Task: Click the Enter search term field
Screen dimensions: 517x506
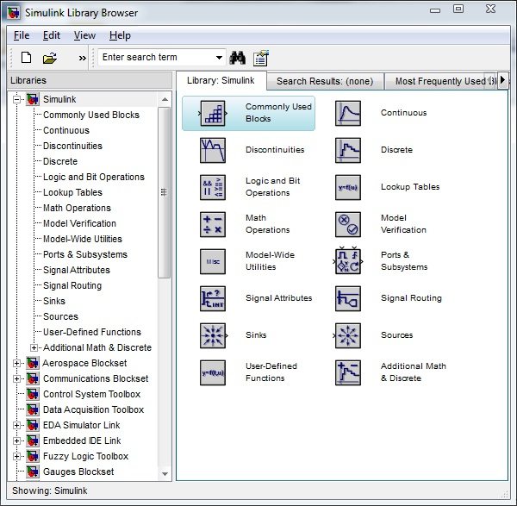Action: pyautogui.click(x=155, y=58)
